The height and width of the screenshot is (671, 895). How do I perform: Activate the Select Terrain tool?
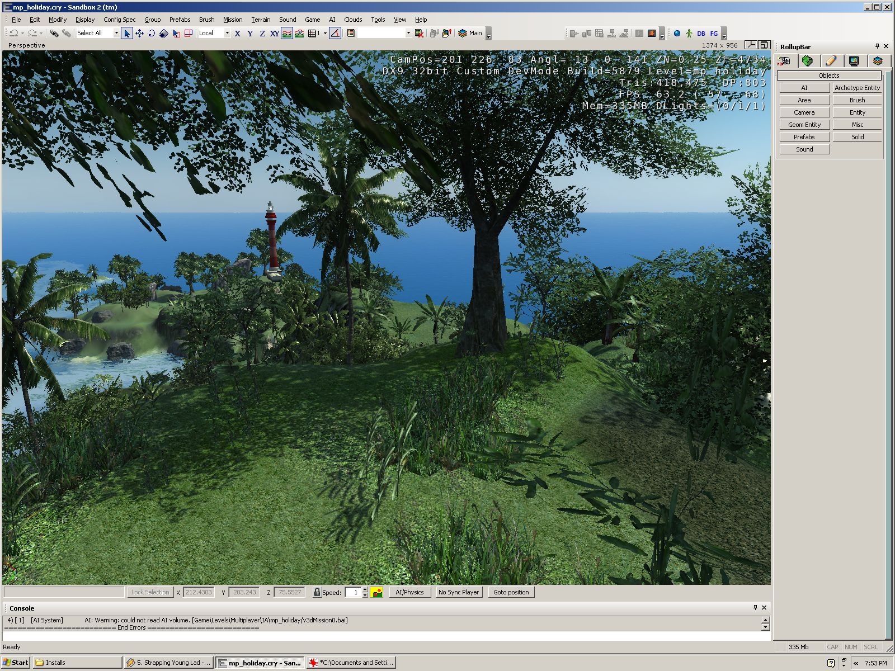pyautogui.click(x=176, y=33)
